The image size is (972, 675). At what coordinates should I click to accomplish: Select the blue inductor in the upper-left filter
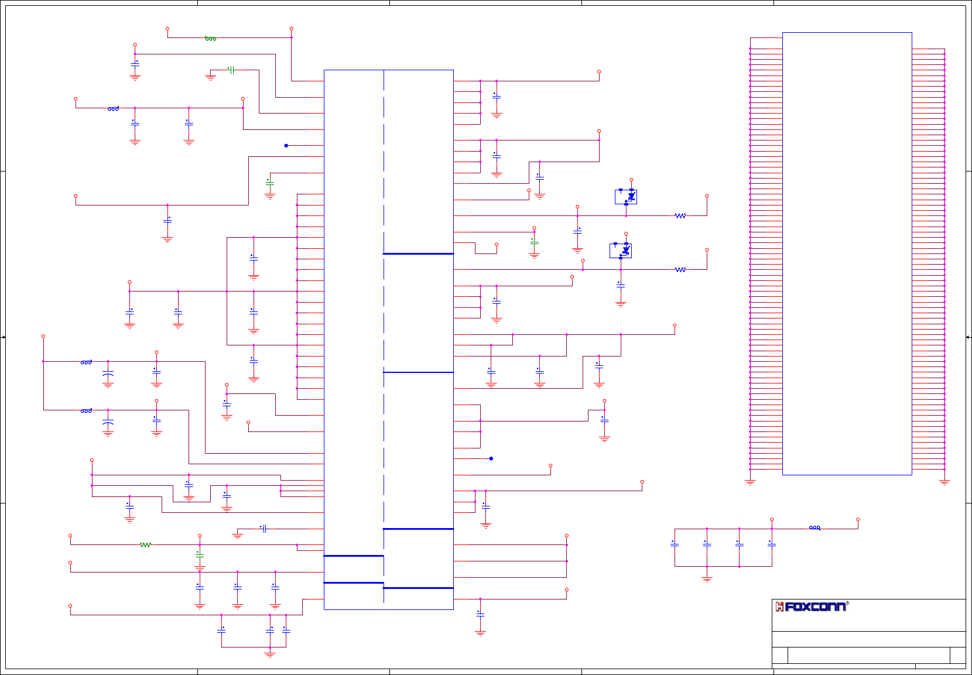(114, 109)
